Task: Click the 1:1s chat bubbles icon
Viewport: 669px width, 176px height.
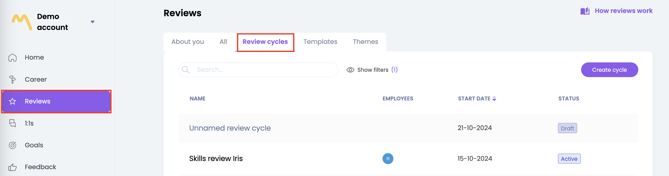Action: tap(12, 124)
